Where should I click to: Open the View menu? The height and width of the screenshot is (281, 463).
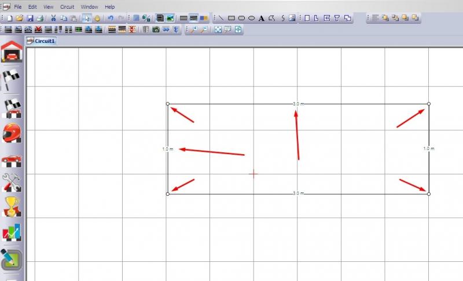pyautogui.click(x=49, y=6)
